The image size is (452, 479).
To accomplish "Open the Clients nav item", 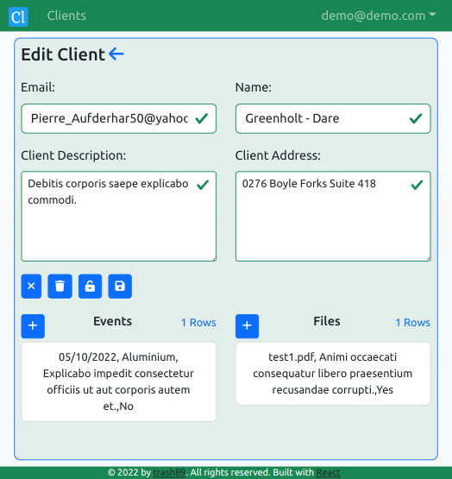I will [66, 16].
